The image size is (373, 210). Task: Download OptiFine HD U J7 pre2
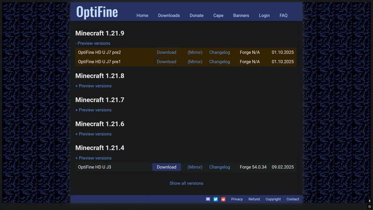(166, 52)
